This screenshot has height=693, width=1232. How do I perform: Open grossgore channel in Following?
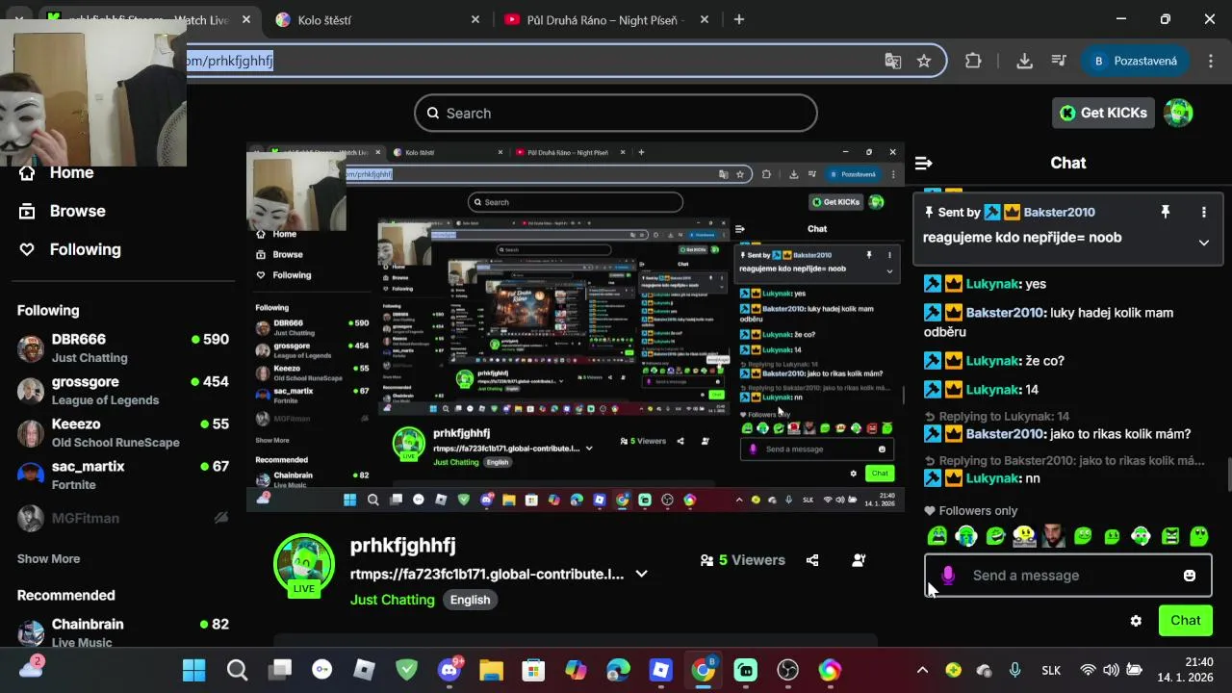[x=123, y=391]
